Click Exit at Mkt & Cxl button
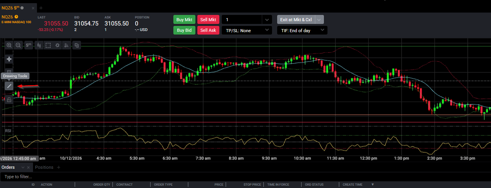 296,20
